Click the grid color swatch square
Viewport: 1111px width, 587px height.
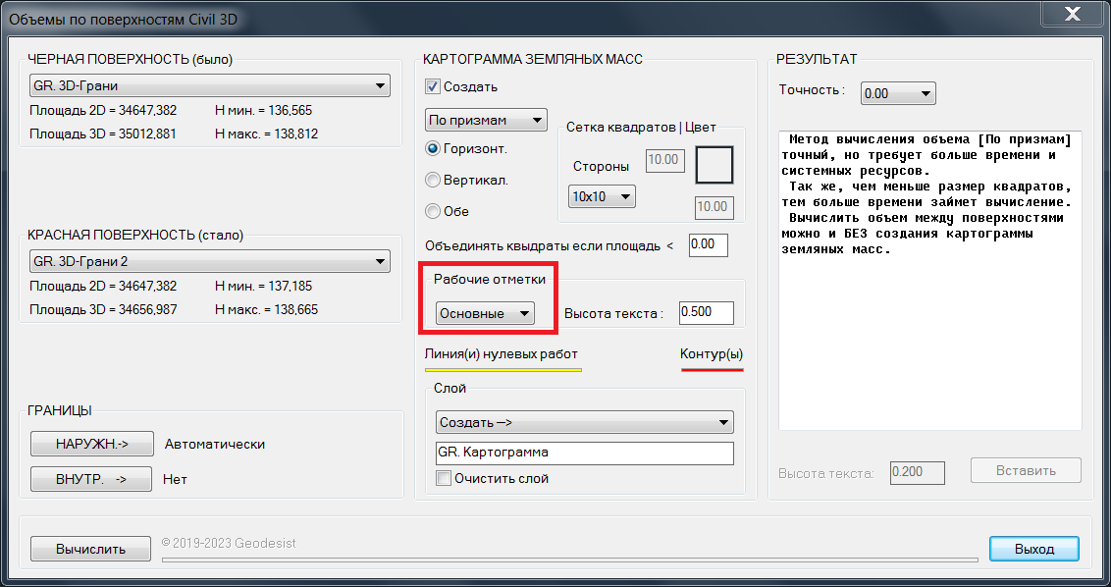tap(714, 165)
